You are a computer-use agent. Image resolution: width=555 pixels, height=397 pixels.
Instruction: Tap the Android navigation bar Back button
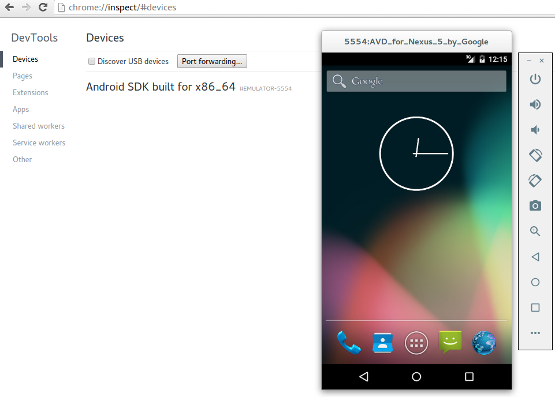[363, 376]
